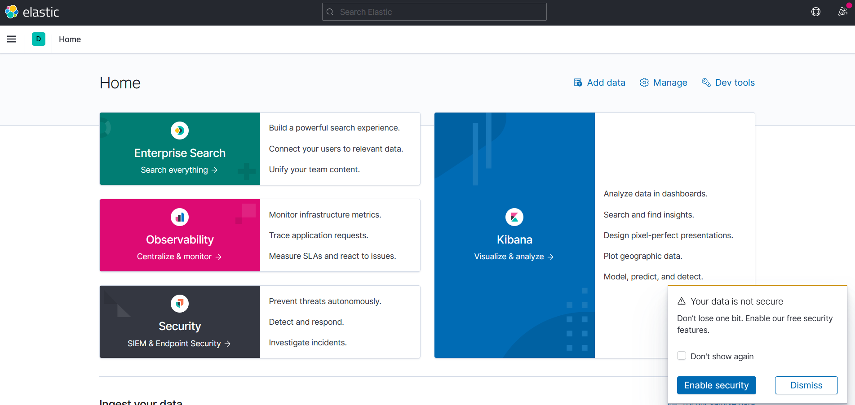This screenshot has width=855, height=405.
Task: Dismiss the security warning toast
Action: [x=806, y=385]
